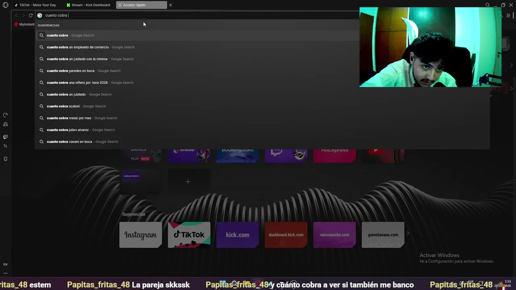The image size is (516, 290).
Task: Click the browser back arrow
Action: (16, 15)
